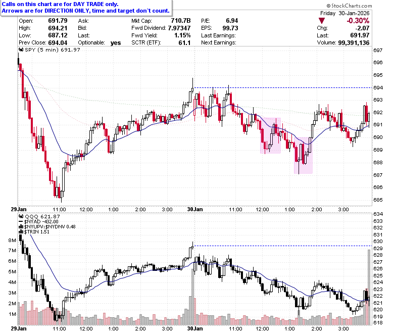This screenshot has width=394, height=333.
Task: Click the 30 Jan opening volume spike bar
Action: pyautogui.click(x=192, y=297)
